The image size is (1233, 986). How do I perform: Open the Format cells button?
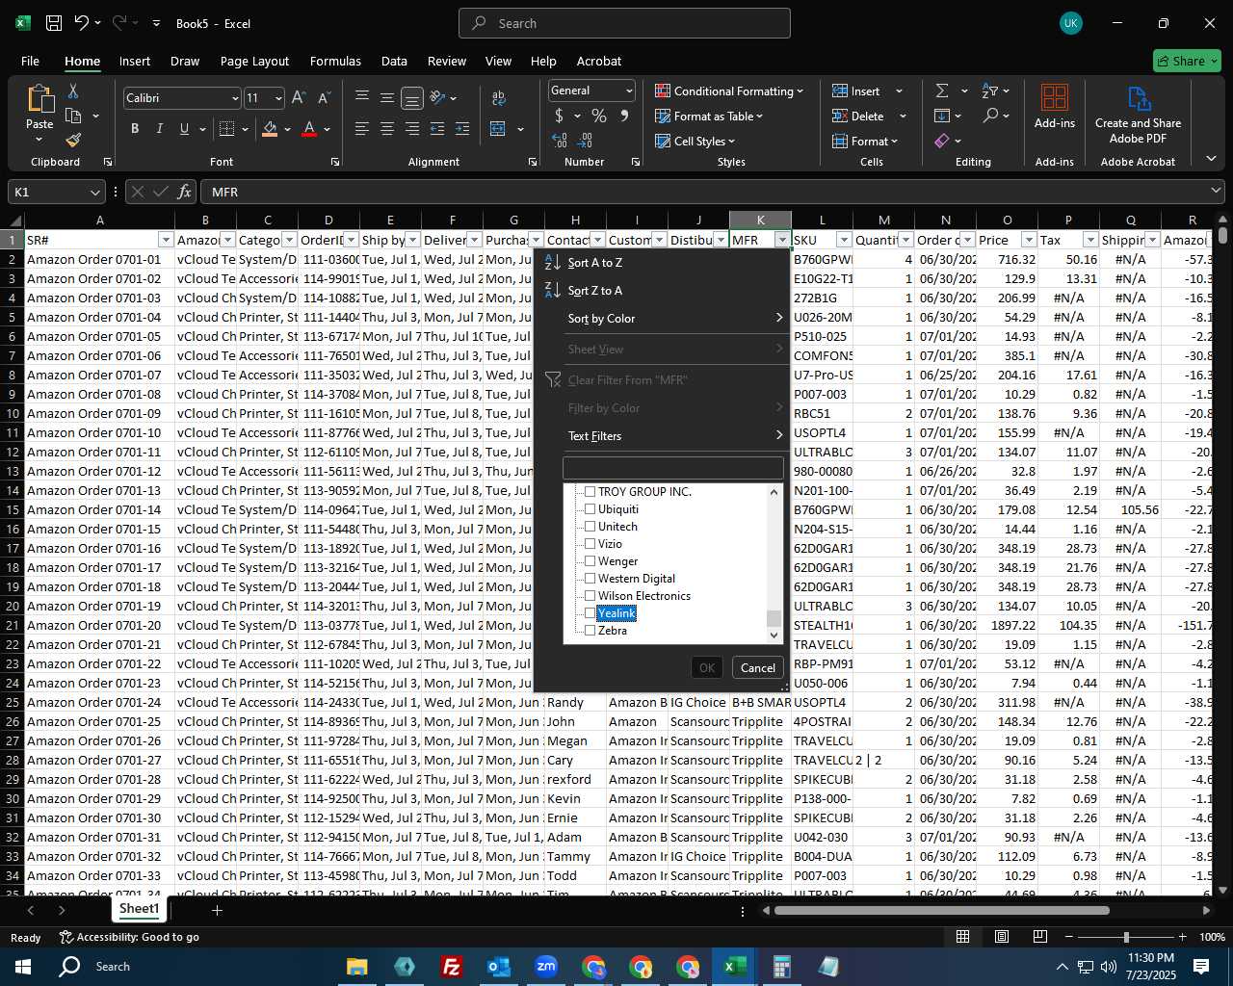tap(866, 141)
